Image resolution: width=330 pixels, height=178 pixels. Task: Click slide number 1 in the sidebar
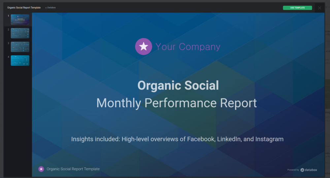click(x=9, y=16)
